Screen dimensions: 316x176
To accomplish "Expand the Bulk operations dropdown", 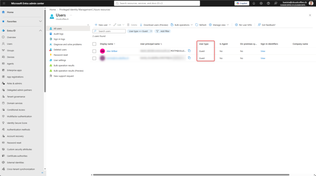I will 192,25.
